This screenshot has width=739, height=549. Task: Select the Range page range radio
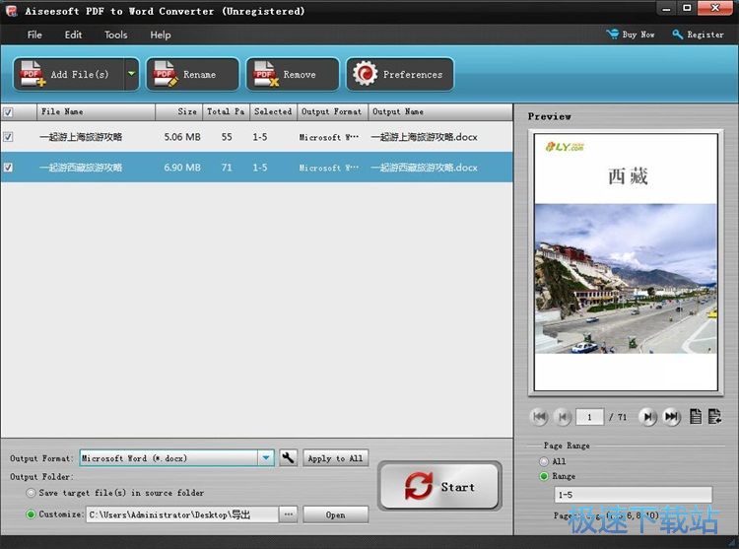(x=544, y=476)
